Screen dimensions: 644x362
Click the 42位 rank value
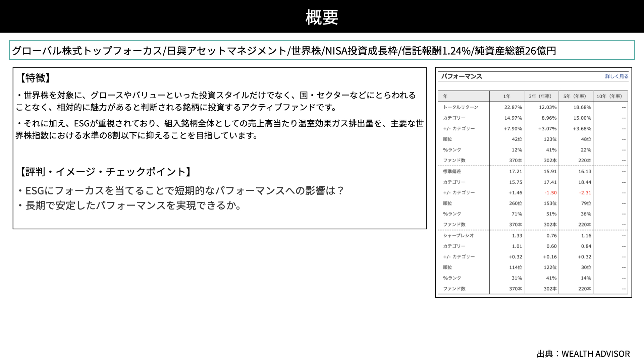click(x=517, y=139)
